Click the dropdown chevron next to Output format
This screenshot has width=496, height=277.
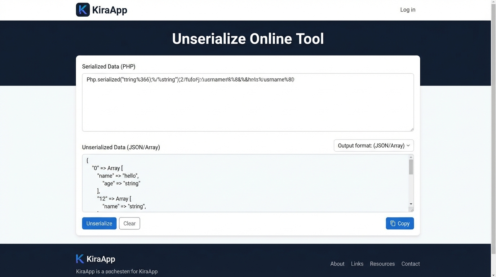[x=408, y=145]
